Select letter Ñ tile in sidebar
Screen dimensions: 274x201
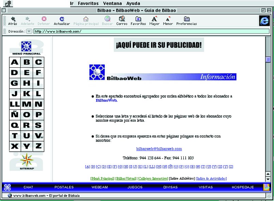click(15, 115)
